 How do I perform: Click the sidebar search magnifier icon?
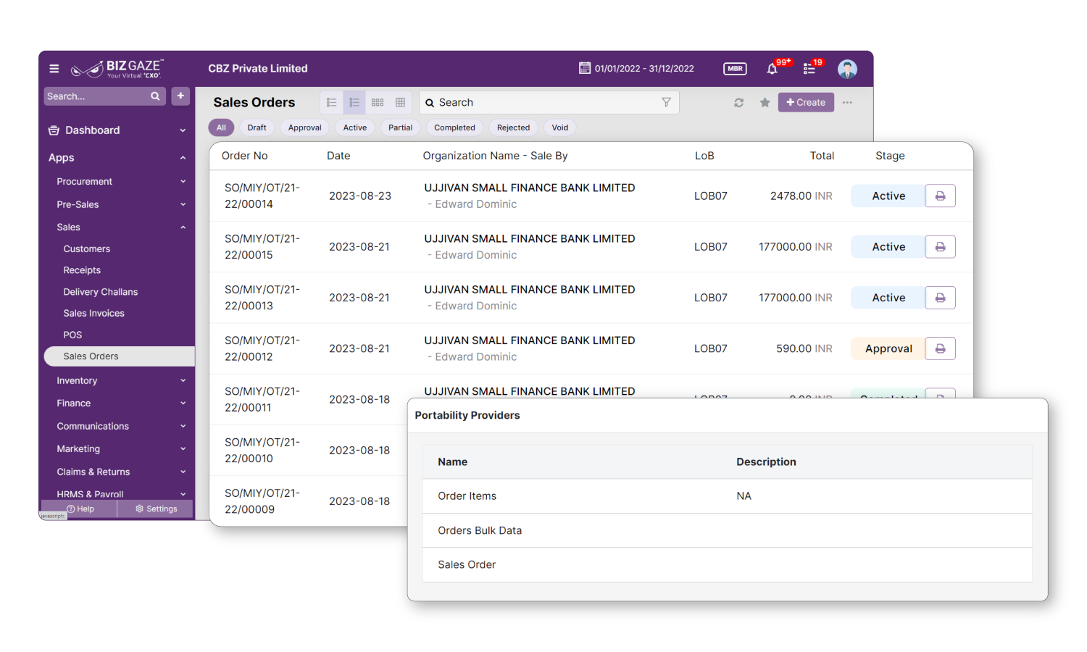(155, 96)
